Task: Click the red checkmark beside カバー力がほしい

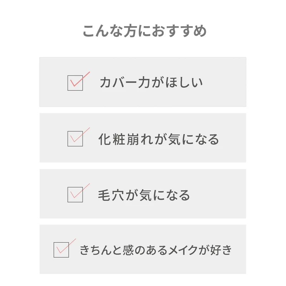Action: click(79, 80)
